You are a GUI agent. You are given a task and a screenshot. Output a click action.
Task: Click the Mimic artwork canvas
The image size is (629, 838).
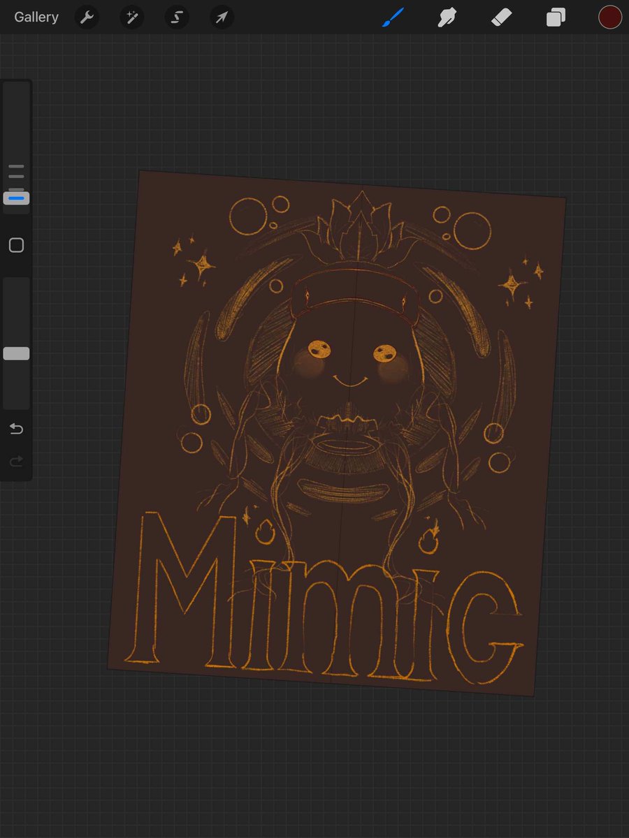(x=337, y=433)
